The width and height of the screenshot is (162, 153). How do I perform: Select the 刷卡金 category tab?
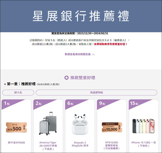coord(18,93)
